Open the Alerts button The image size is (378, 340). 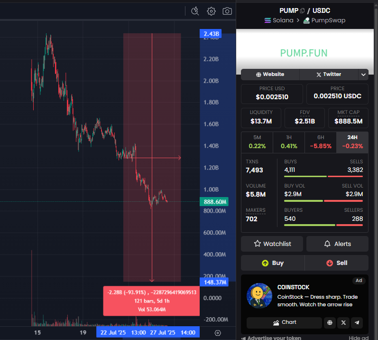(337, 244)
